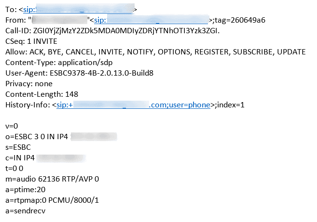Click the t=0 0 timing line

coord(14,169)
